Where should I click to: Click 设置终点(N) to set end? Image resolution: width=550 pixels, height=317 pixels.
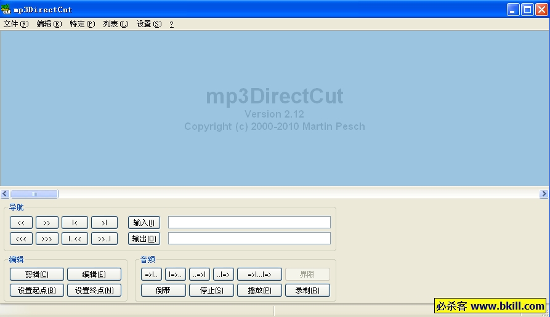94,291
